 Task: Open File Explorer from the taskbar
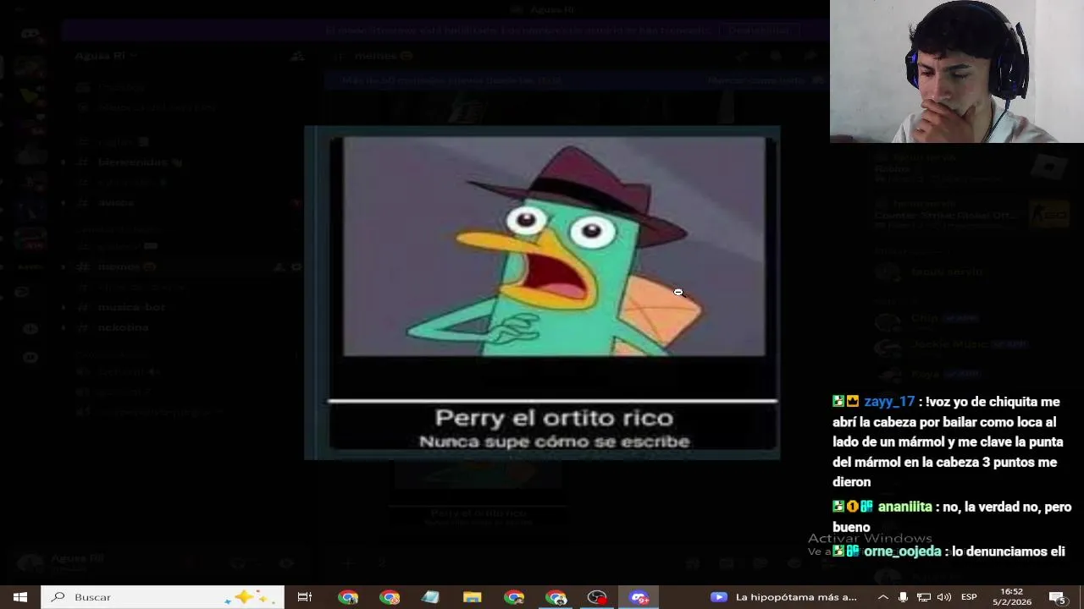[473, 597]
